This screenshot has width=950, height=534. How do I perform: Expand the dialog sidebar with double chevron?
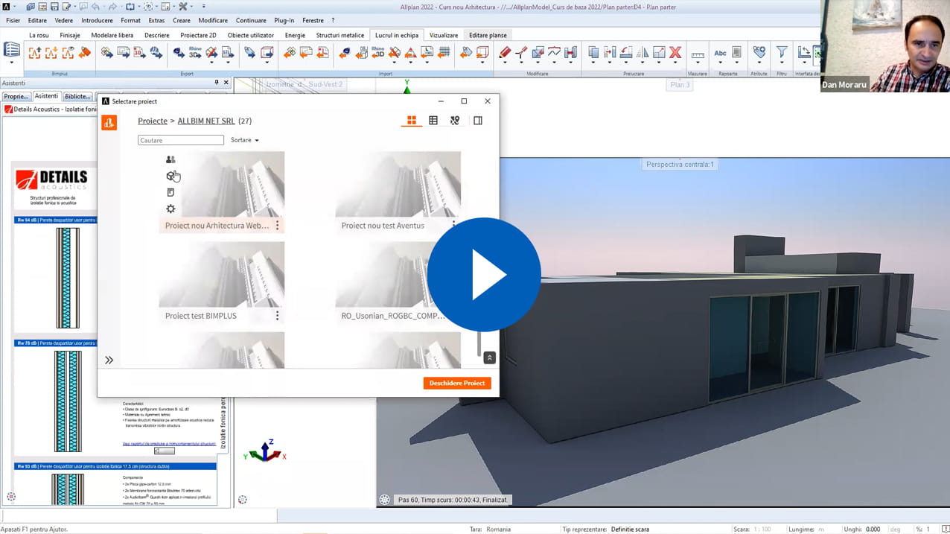click(x=109, y=360)
